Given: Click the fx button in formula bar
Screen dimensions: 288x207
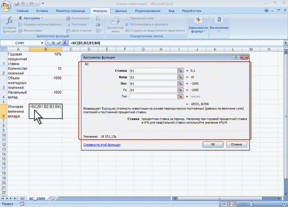Looking at the screenshot, I should (65, 43).
